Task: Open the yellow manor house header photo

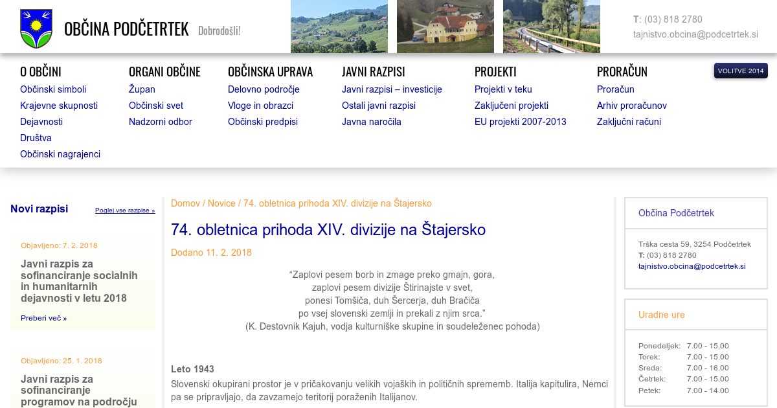Action: coord(445,27)
